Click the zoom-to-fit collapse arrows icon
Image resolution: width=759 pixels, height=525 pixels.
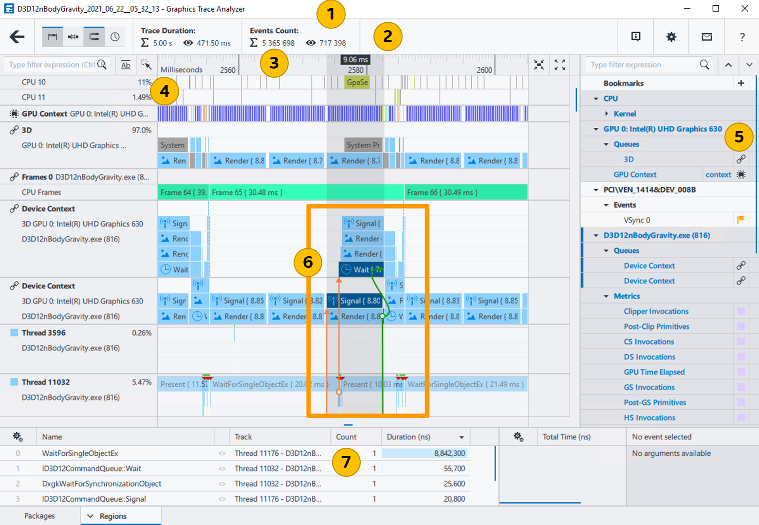(538, 65)
